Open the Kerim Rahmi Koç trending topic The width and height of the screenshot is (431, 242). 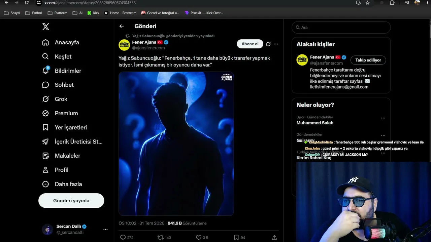coord(314,158)
